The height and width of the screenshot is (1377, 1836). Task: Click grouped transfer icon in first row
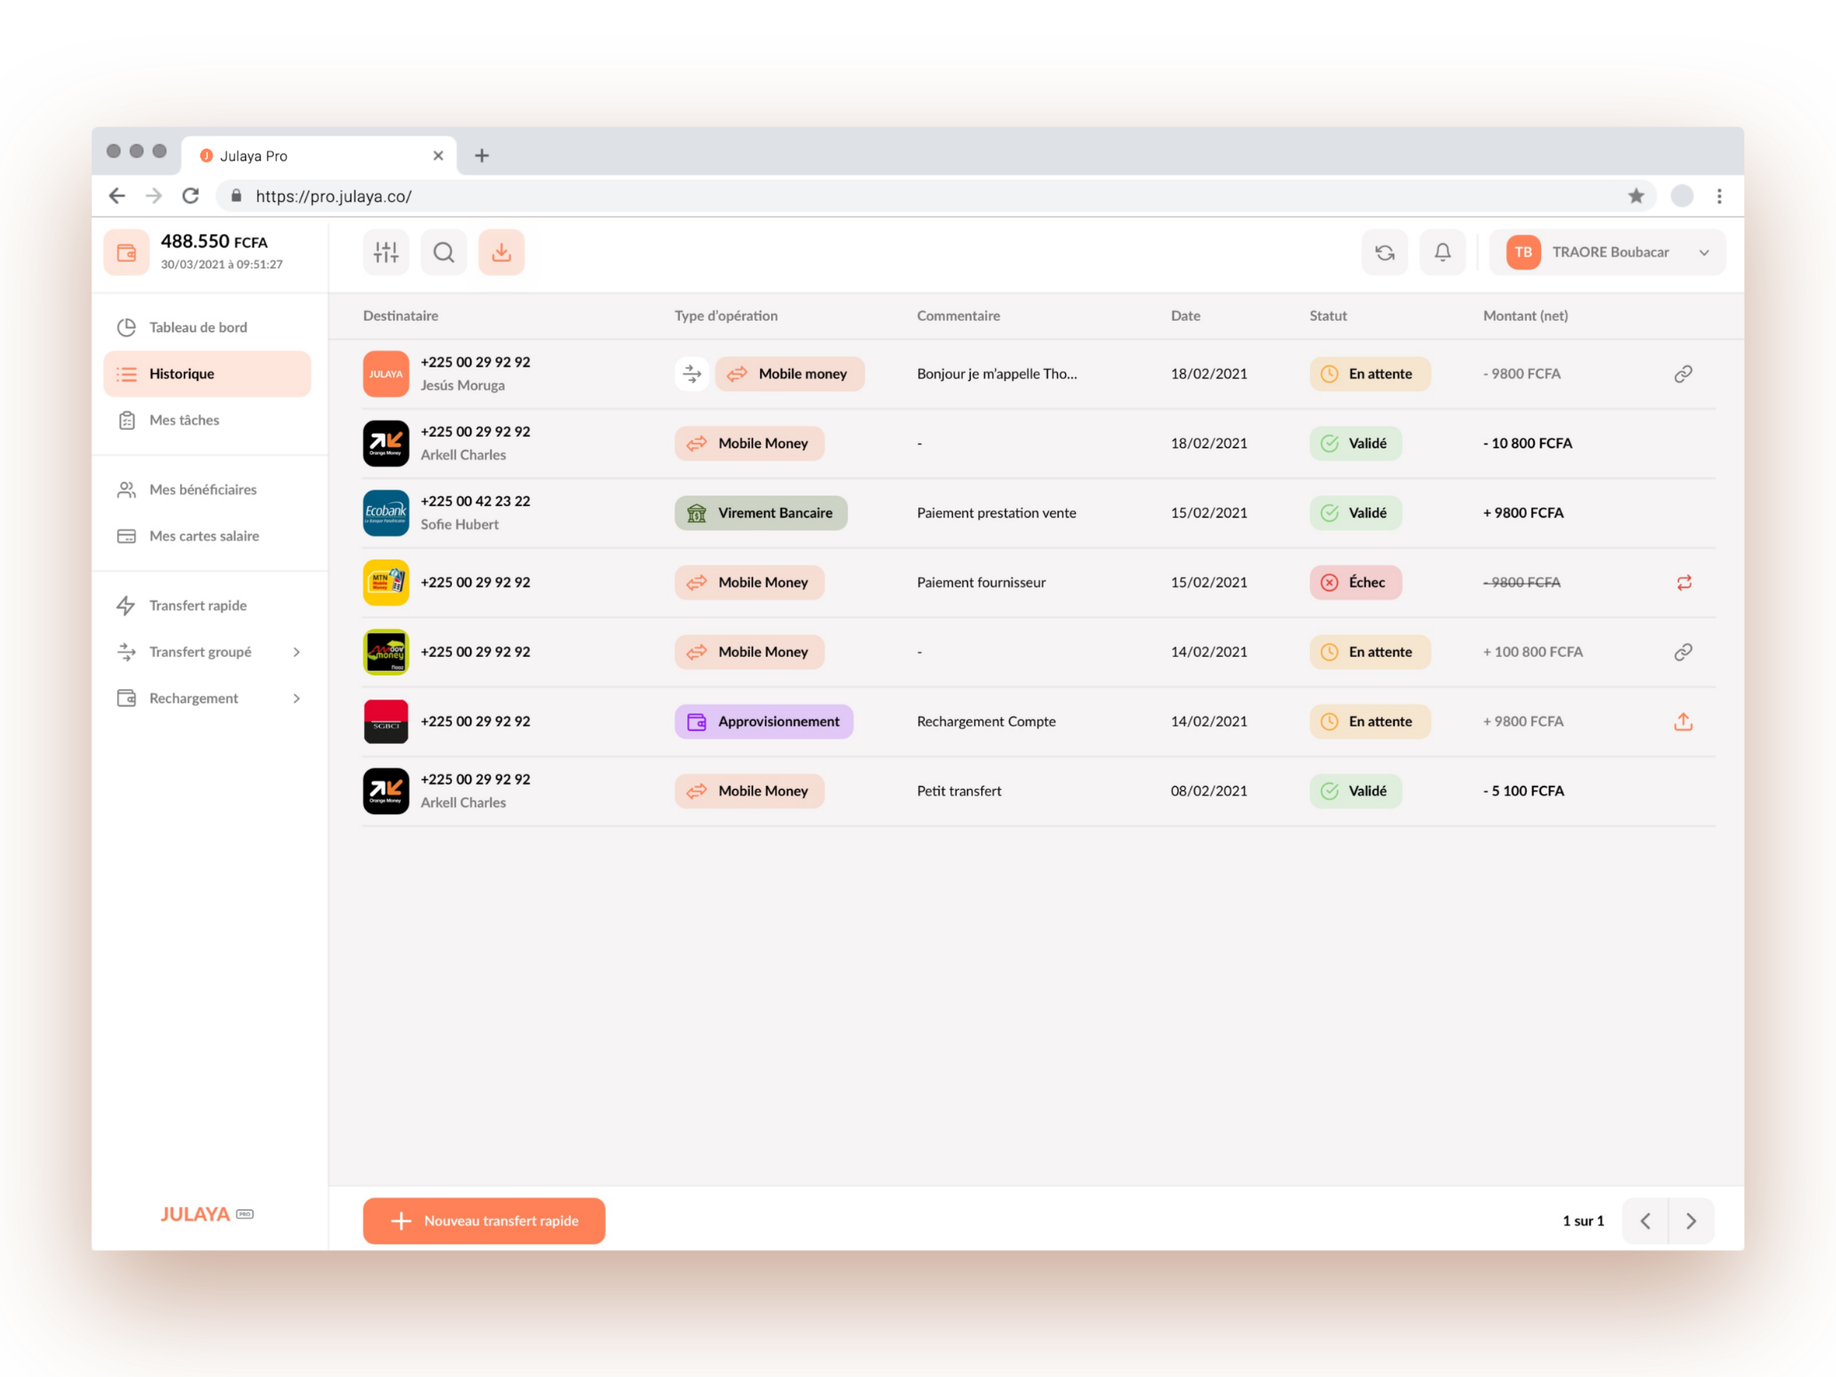(x=691, y=374)
